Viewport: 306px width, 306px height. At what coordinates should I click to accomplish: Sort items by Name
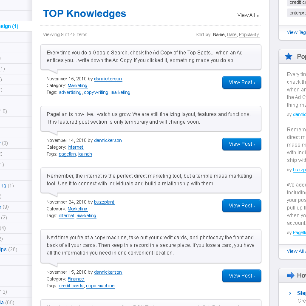(x=218, y=34)
